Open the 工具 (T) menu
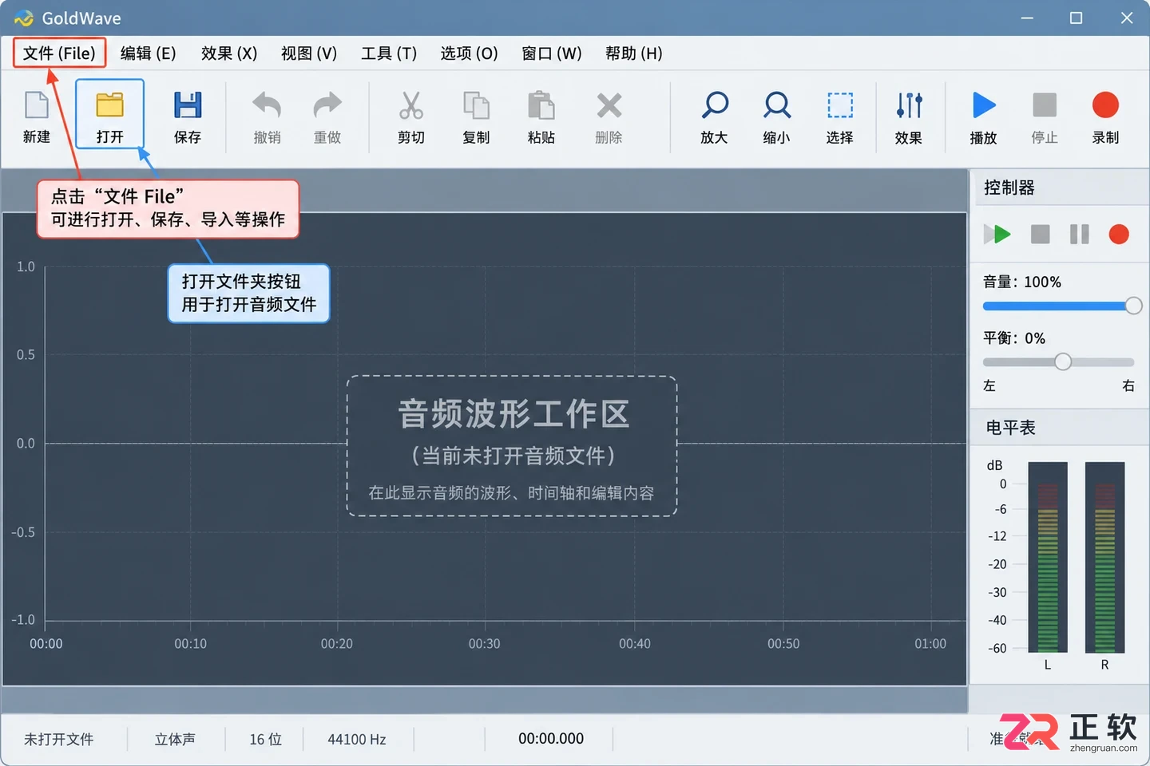Viewport: 1150px width, 766px height. click(389, 53)
